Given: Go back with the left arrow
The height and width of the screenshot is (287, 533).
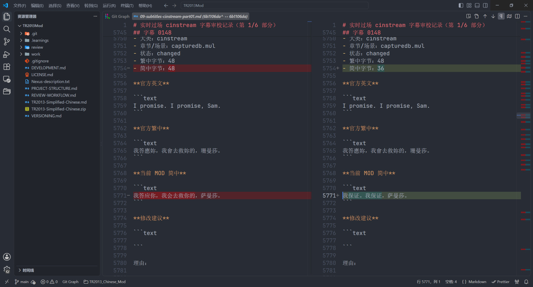Looking at the screenshot, I should tap(166, 5).
